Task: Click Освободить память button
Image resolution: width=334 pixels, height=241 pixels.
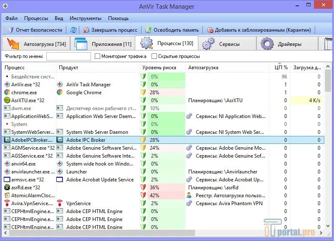Action: (172, 30)
